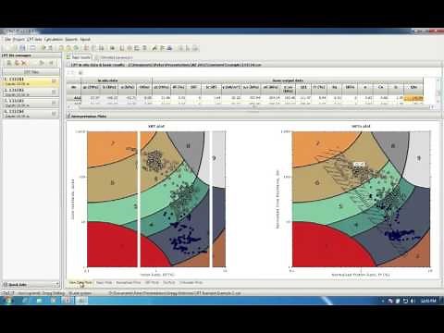Open the Reports menu
The width and height of the screenshot is (444, 333).
coord(71,40)
